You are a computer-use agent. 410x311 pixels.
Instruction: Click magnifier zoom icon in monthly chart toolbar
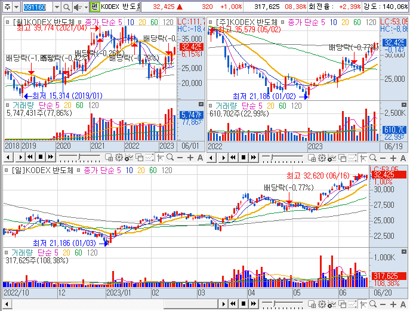click(170, 158)
